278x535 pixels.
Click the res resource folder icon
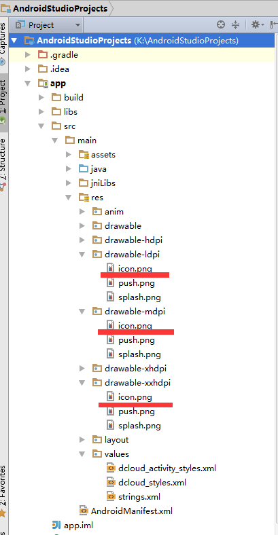click(84, 198)
